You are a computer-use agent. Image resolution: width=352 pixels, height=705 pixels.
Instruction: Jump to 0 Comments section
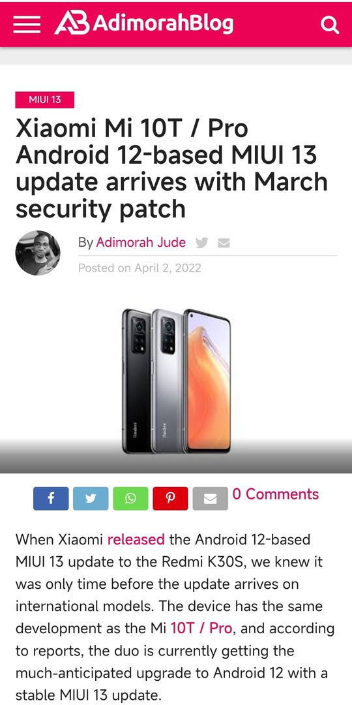(276, 494)
